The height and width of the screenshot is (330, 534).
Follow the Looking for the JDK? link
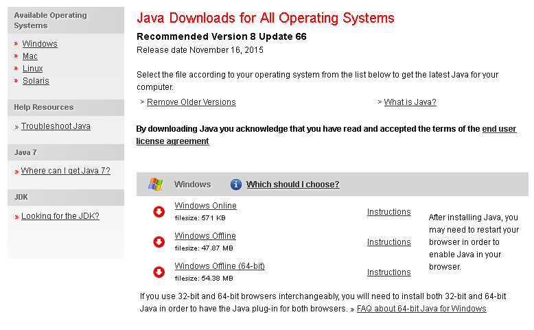(x=60, y=216)
